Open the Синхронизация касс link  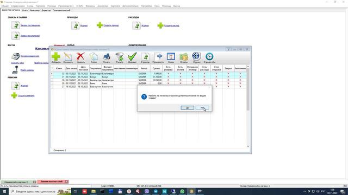click(x=30, y=56)
